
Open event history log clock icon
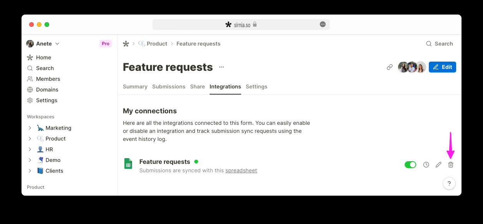point(426,165)
